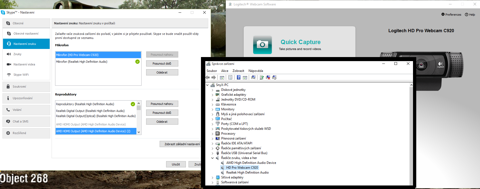Screen dimensions: 480x189
Task: Select Realtek Digital Output(Optical) entry
Action: click(96, 116)
